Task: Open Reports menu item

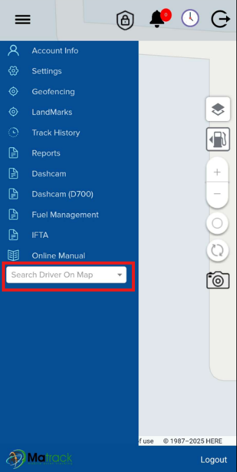Action: (46, 153)
